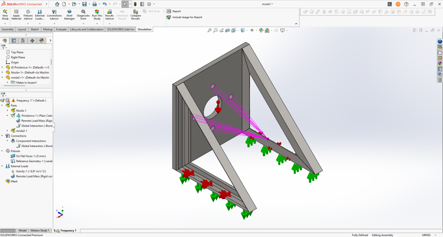Viewport: 443px width, 237px height.
Task: Create a new document via the New icon
Action: pos(64,4)
